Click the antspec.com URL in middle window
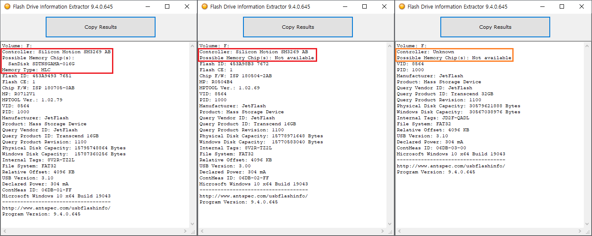The height and width of the screenshot is (236, 592). 254,196
